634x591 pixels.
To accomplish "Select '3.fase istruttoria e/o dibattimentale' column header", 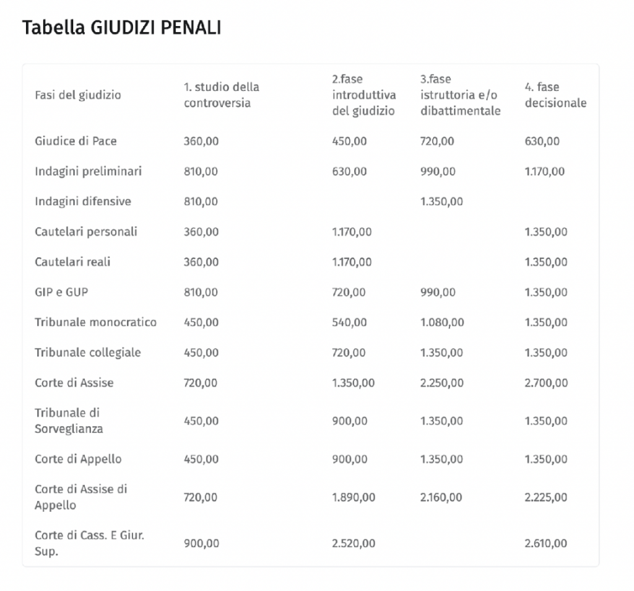I will click(460, 95).
